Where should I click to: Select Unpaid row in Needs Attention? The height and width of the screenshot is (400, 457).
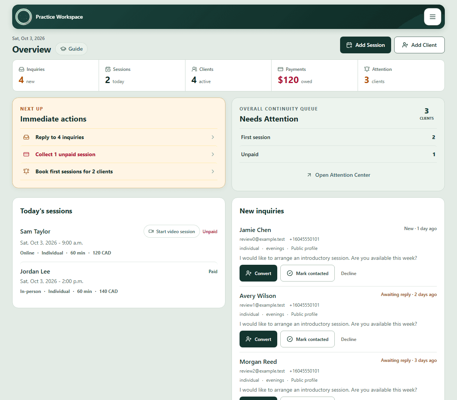tap(338, 154)
